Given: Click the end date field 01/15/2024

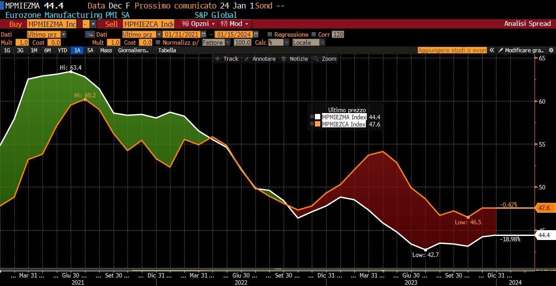Looking at the screenshot, I should [233, 34].
